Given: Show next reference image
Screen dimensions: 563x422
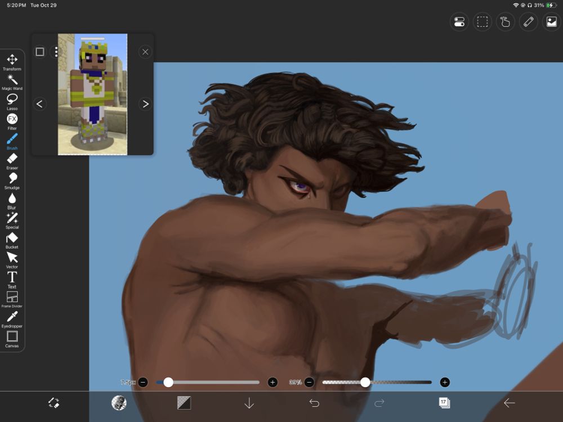Looking at the screenshot, I should (145, 104).
